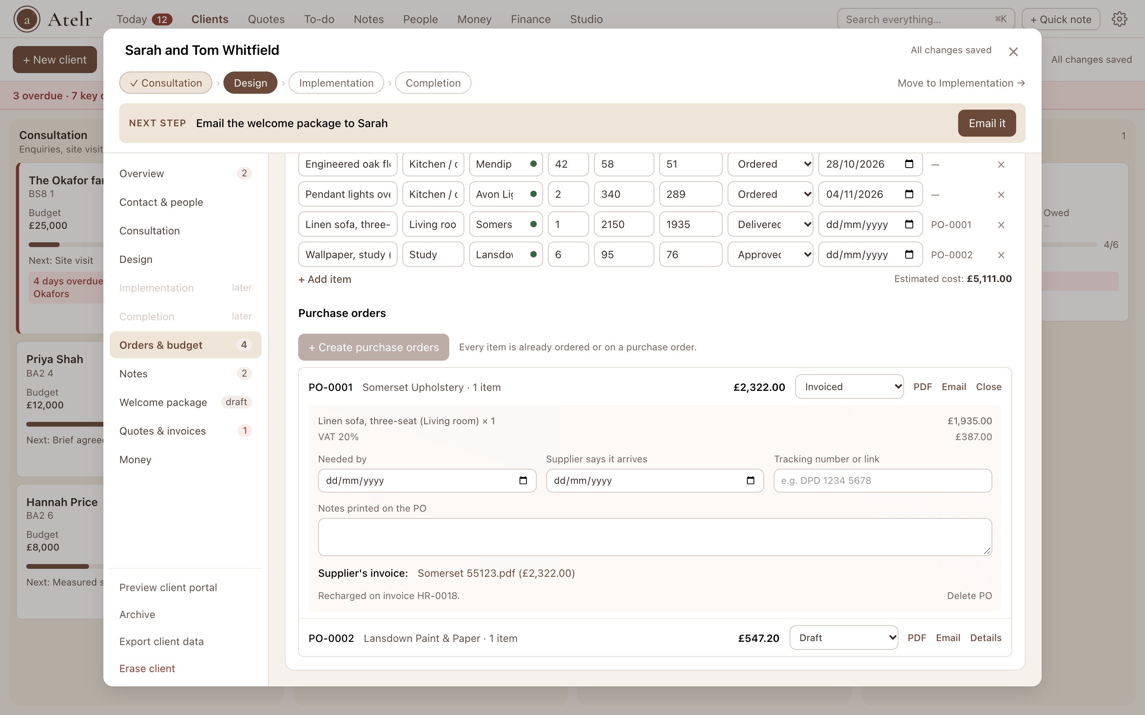Click Tracking number or link field
Image resolution: width=1145 pixels, height=715 pixels.
coord(883,481)
